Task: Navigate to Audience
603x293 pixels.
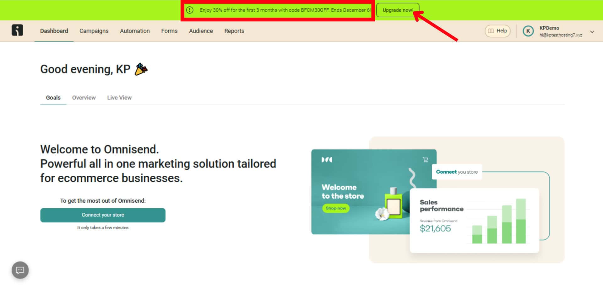Action: pos(201,31)
